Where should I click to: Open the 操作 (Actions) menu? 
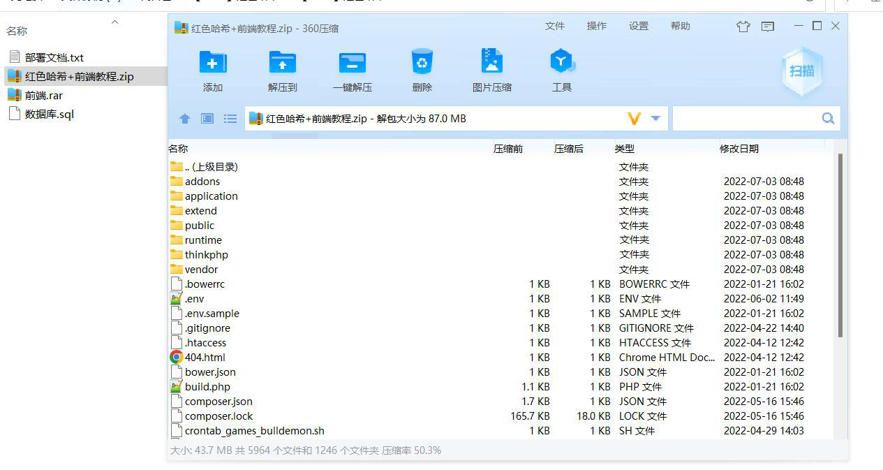pos(596,26)
